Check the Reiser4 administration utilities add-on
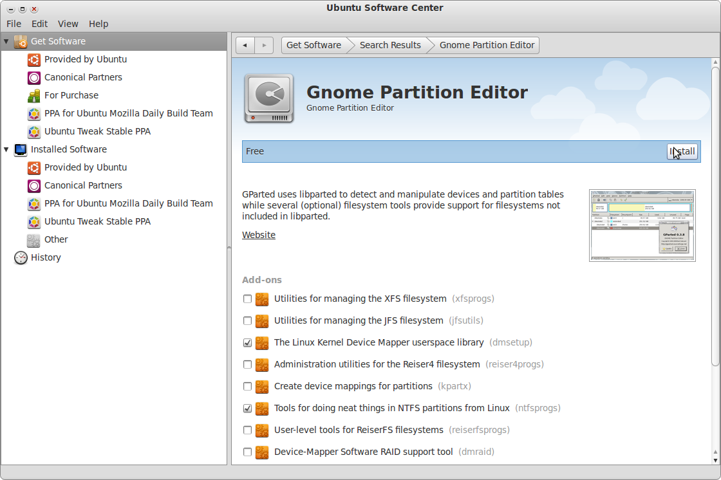Image resolution: width=721 pixels, height=480 pixels. pos(247,365)
